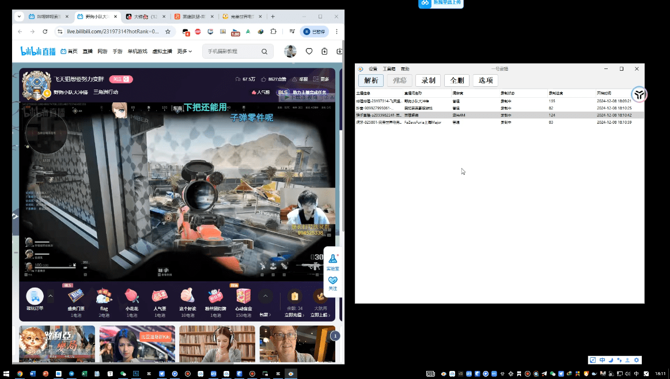Open the 实验室 lab flask icon
This screenshot has height=379, width=670.
[332, 261]
